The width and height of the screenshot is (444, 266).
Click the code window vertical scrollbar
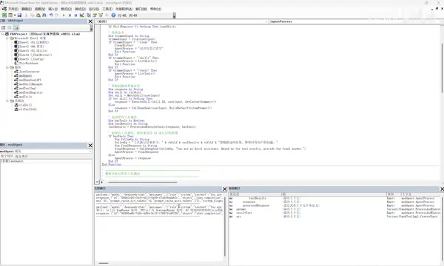(x=442, y=68)
